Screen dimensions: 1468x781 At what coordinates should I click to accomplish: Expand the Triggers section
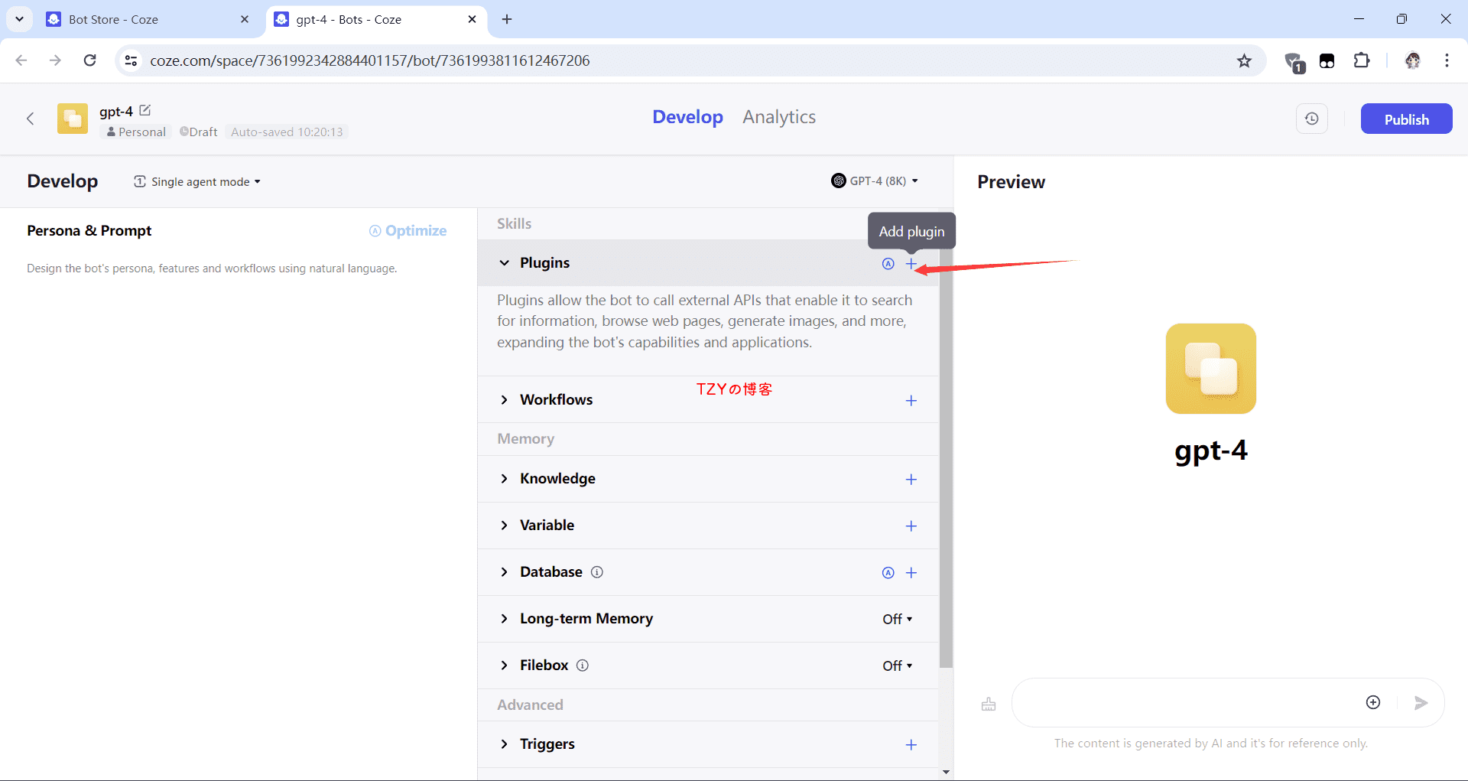pos(504,744)
